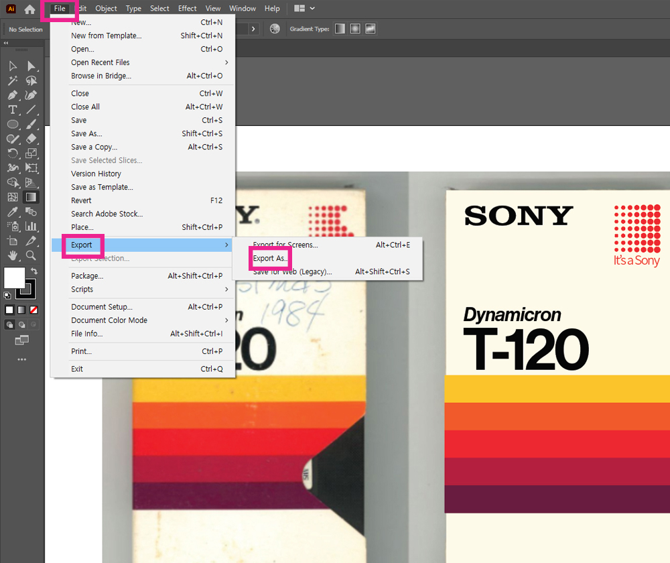Expand the Open Recent Files submenu arrow

point(226,62)
